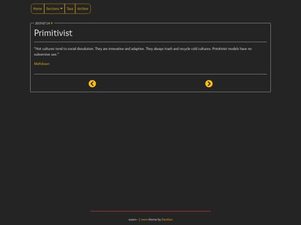Click the 2019-07-14 date label
Image resolution: width=301 pixels, height=225 pixels.
click(42, 23)
